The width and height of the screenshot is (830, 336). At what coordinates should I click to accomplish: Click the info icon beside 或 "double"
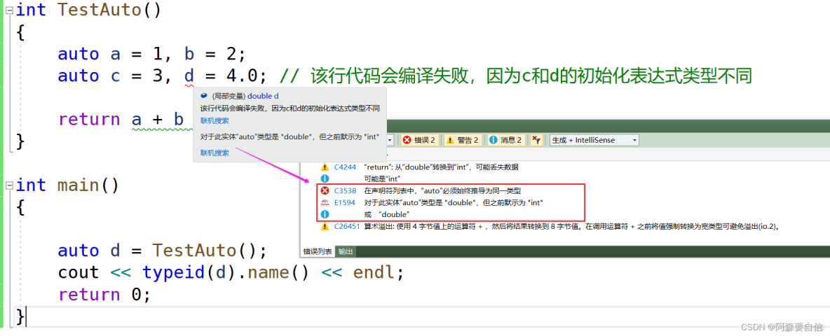click(x=325, y=214)
